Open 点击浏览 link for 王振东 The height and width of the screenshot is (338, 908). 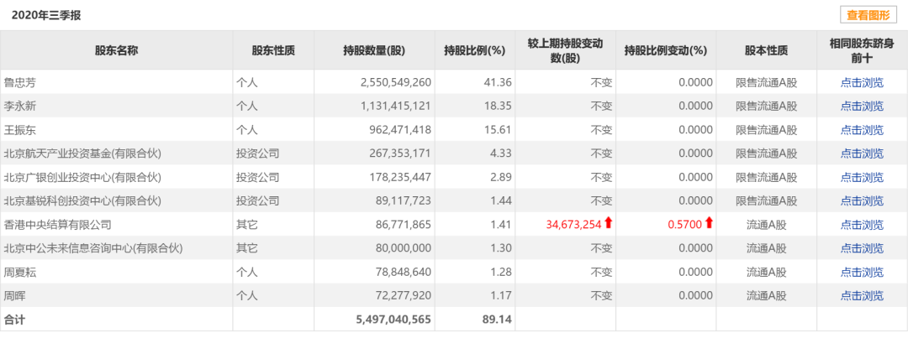(862, 130)
